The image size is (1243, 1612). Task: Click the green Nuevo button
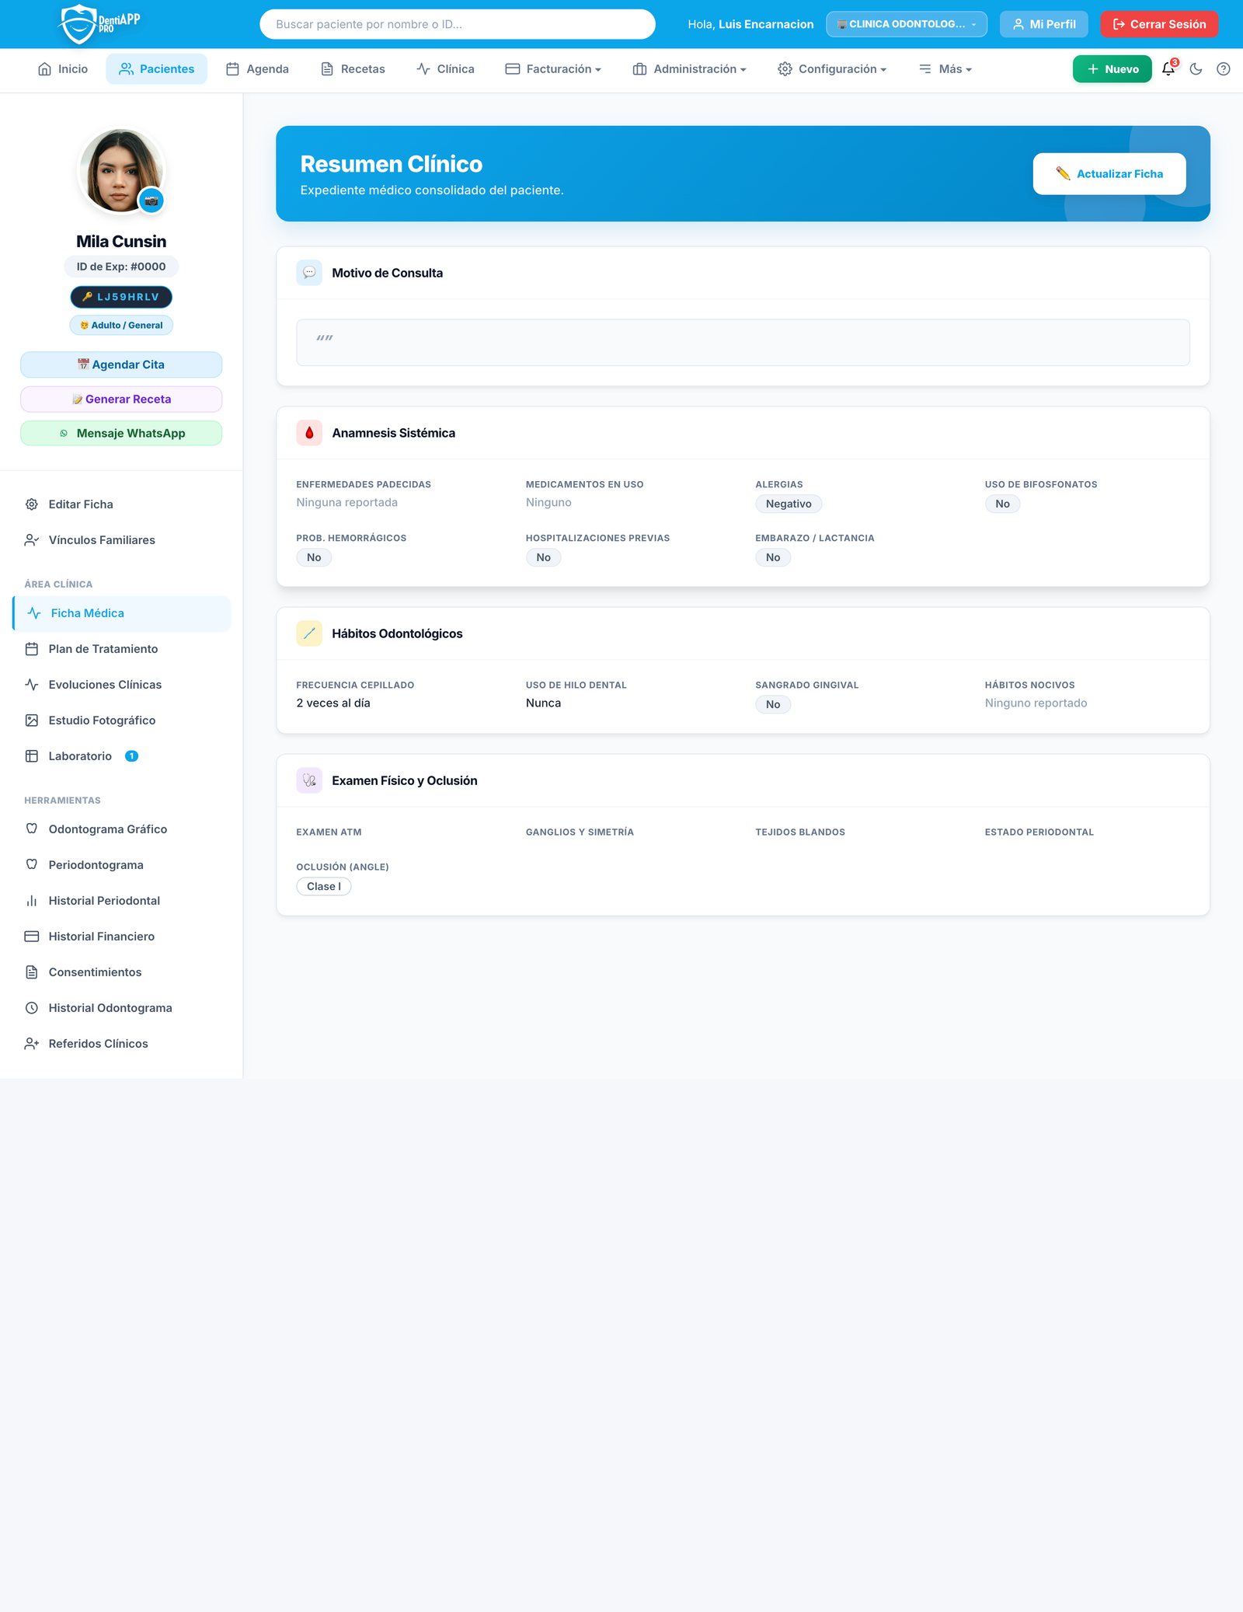click(x=1112, y=69)
